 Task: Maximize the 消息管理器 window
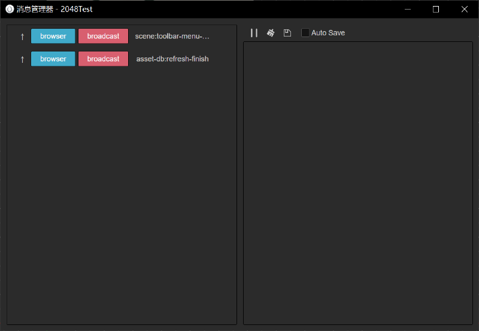(436, 9)
